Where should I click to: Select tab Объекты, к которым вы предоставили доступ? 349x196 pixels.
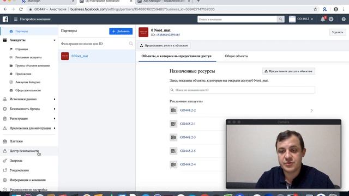[177, 56]
